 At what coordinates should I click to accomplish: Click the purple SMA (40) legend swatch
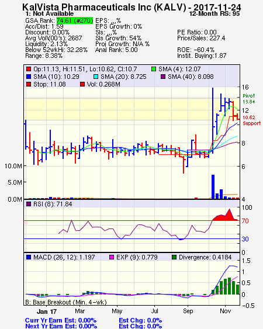pyautogui.click(x=163, y=77)
